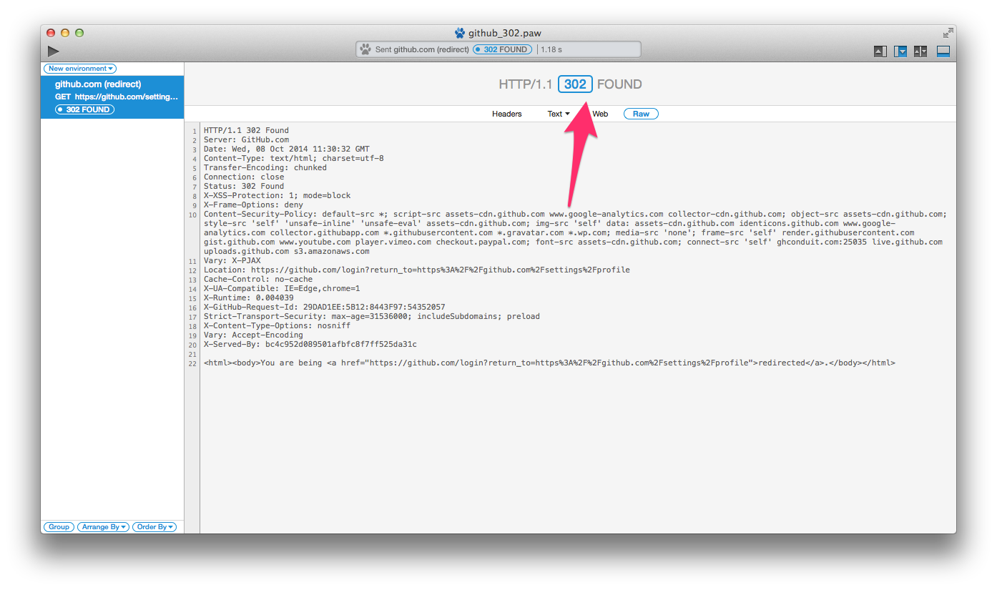Click the 'Location:' header line
The image size is (997, 590).
tap(417, 270)
